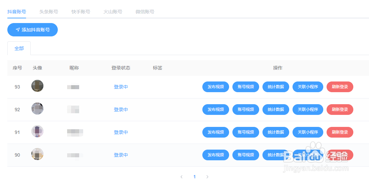Select the 全部 filter tab
Viewport: 369px width, 181px height.
pos(19,48)
